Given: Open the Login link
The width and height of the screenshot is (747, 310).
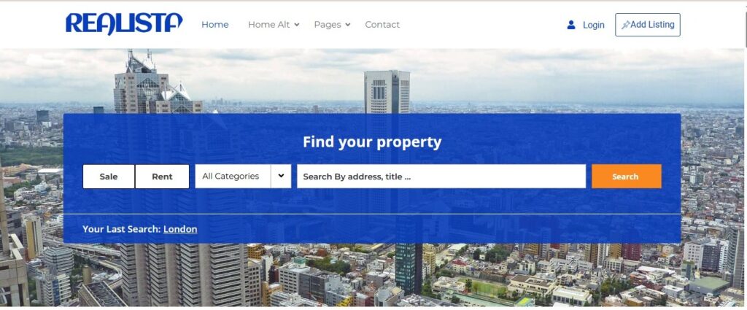Looking at the screenshot, I should tap(594, 25).
